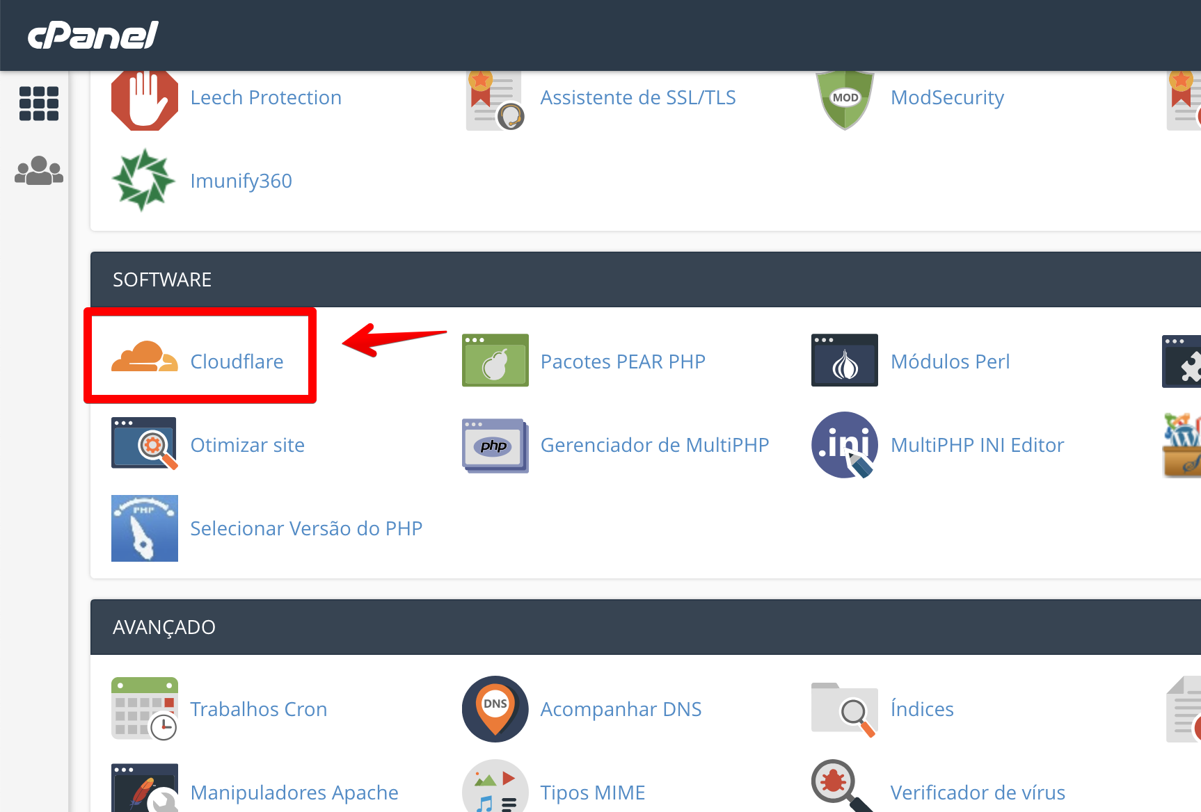Open the Imunify360 star icon

pos(144,180)
